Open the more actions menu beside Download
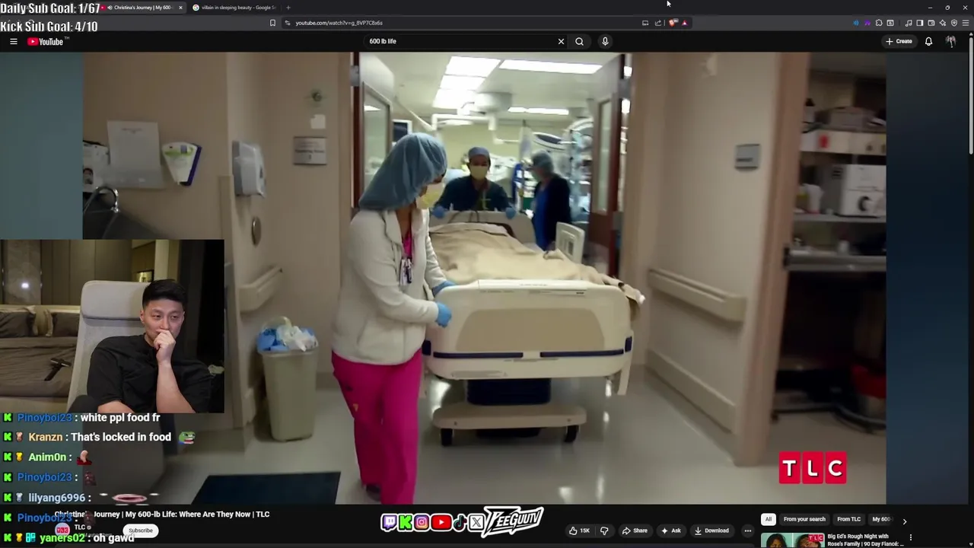Image resolution: width=974 pixels, height=548 pixels. (748, 530)
